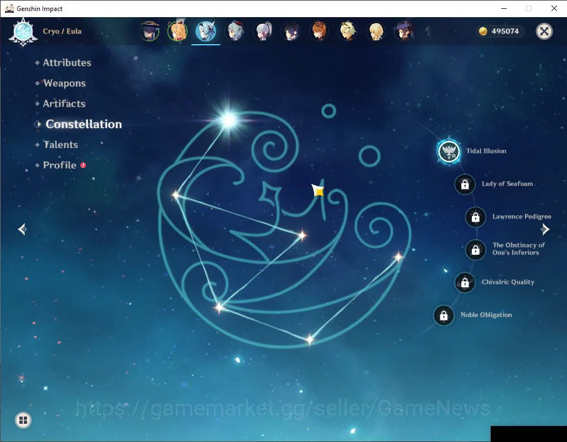The image size is (567, 442).
Task: Click the Mora coin icon
Action: [483, 31]
